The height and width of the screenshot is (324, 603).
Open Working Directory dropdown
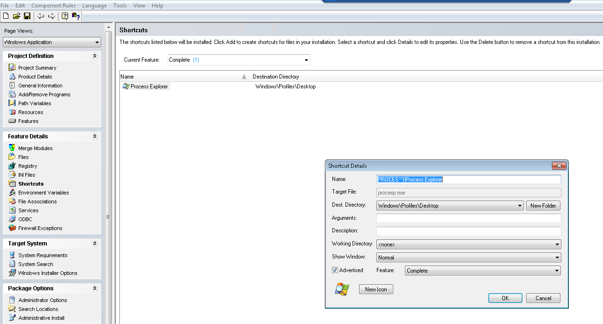(x=469, y=245)
